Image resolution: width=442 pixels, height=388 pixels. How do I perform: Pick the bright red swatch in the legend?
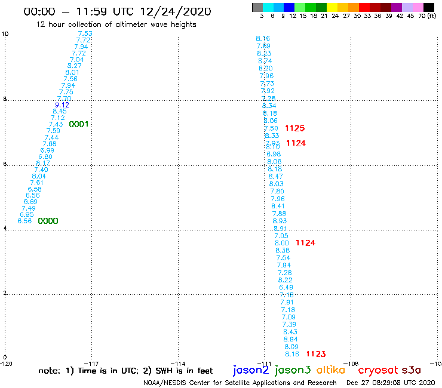pyautogui.click(x=364, y=7)
